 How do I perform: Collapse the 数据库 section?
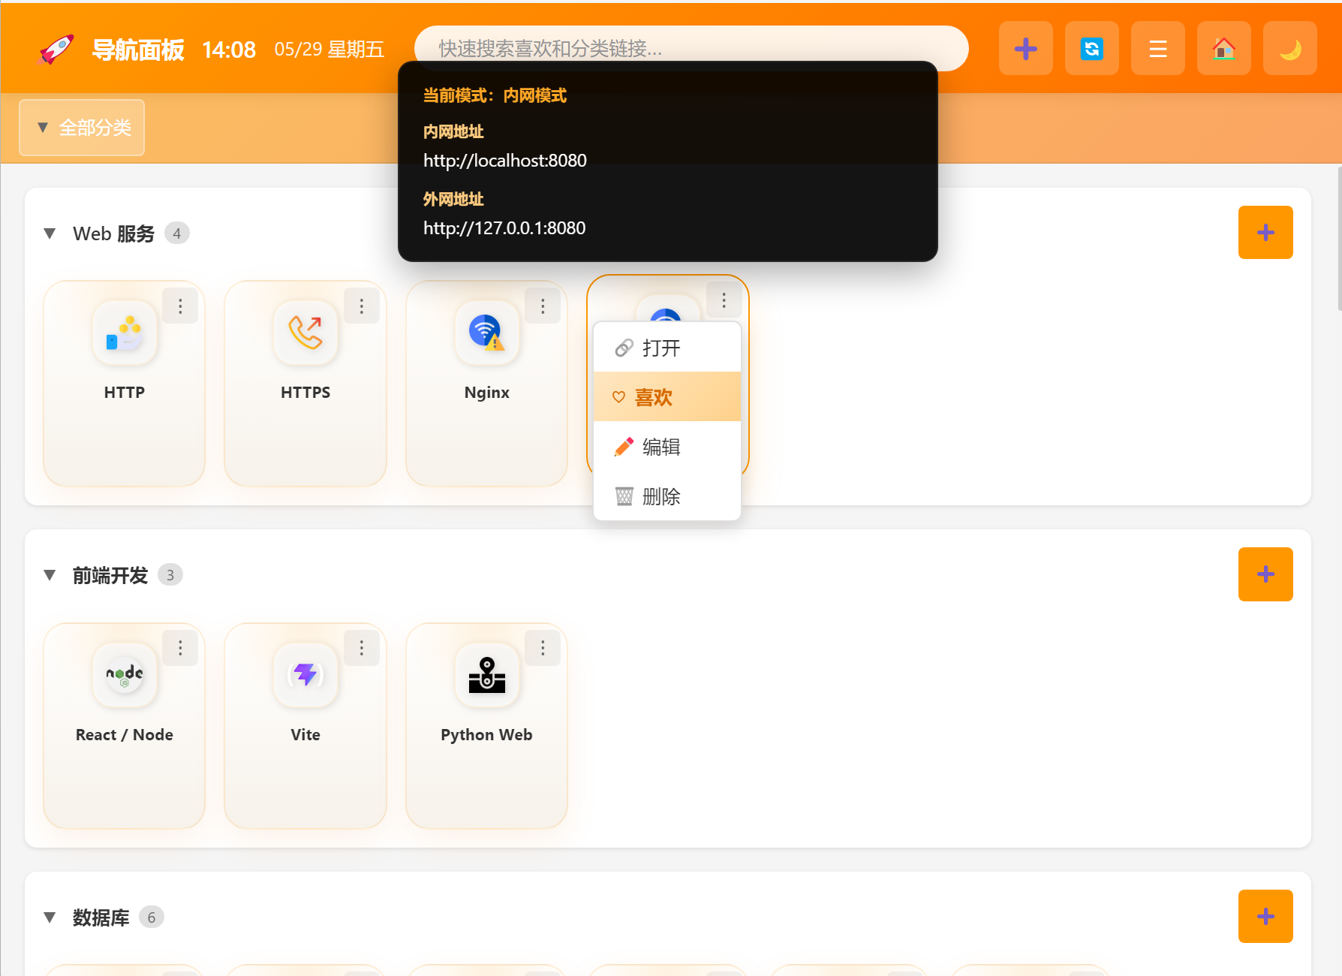(x=50, y=917)
